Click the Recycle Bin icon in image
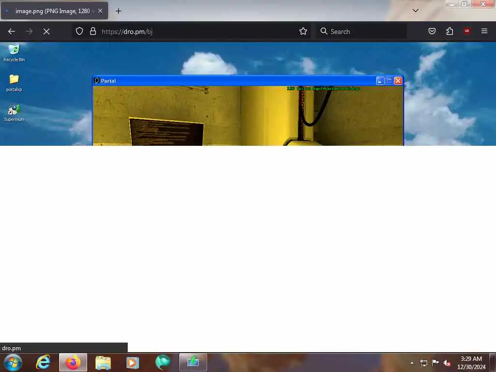 click(x=14, y=53)
